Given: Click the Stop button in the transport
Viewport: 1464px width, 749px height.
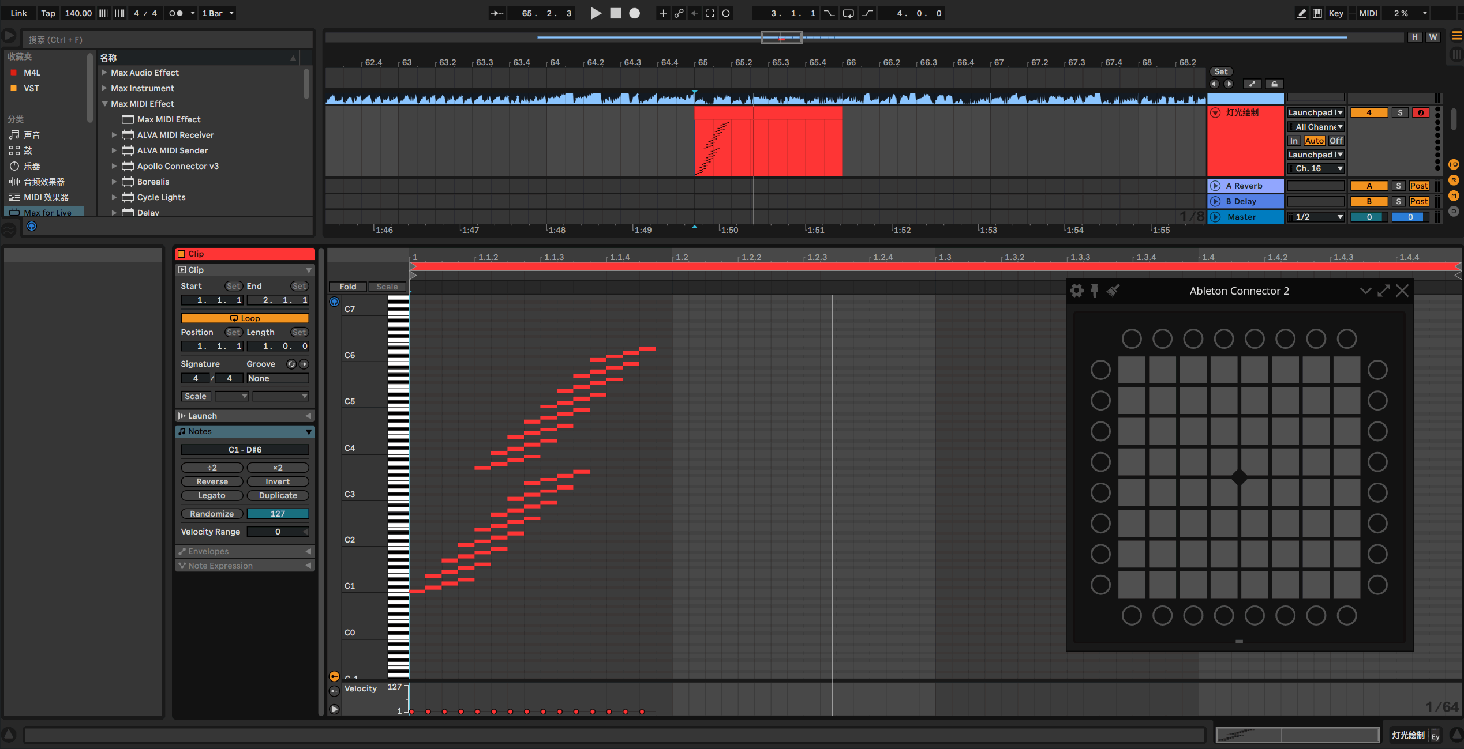Looking at the screenshot, I should 615,13.
